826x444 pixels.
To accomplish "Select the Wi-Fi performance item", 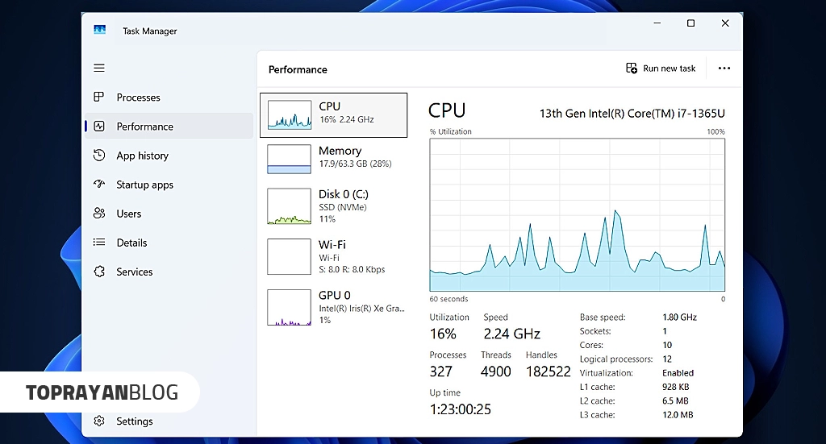I will click(333, 257).
